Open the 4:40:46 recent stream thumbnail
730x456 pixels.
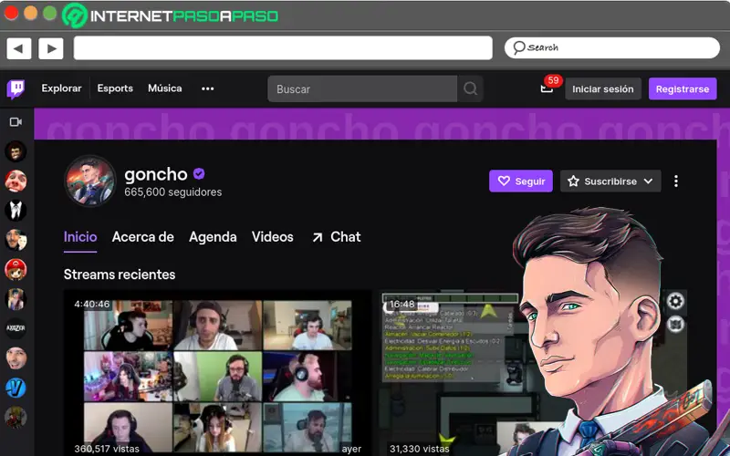(x=217, y=373)
